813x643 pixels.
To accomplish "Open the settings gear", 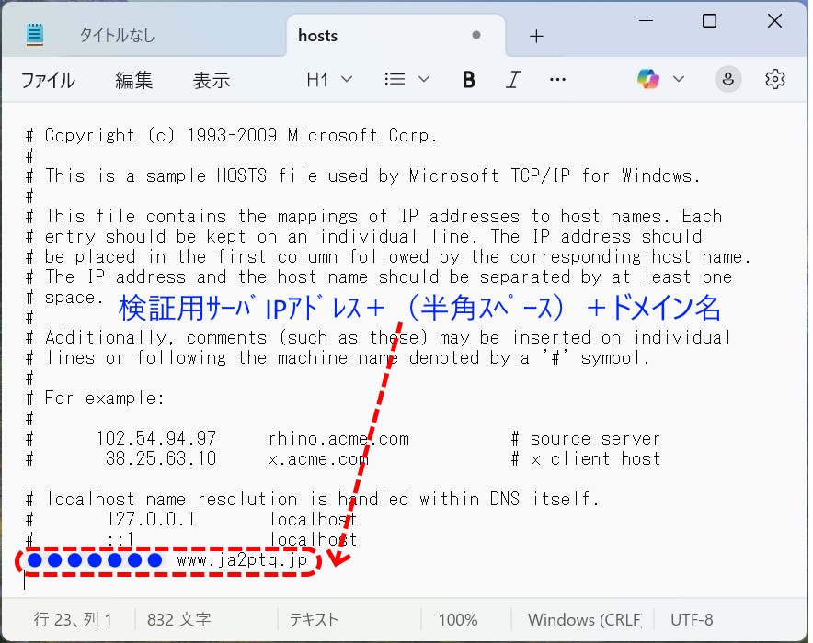I will tap(774, 79).
